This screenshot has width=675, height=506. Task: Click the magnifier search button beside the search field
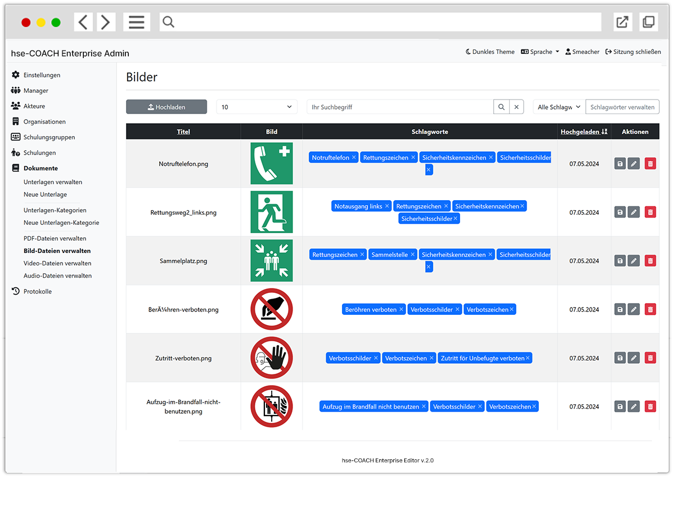[501, 107]
